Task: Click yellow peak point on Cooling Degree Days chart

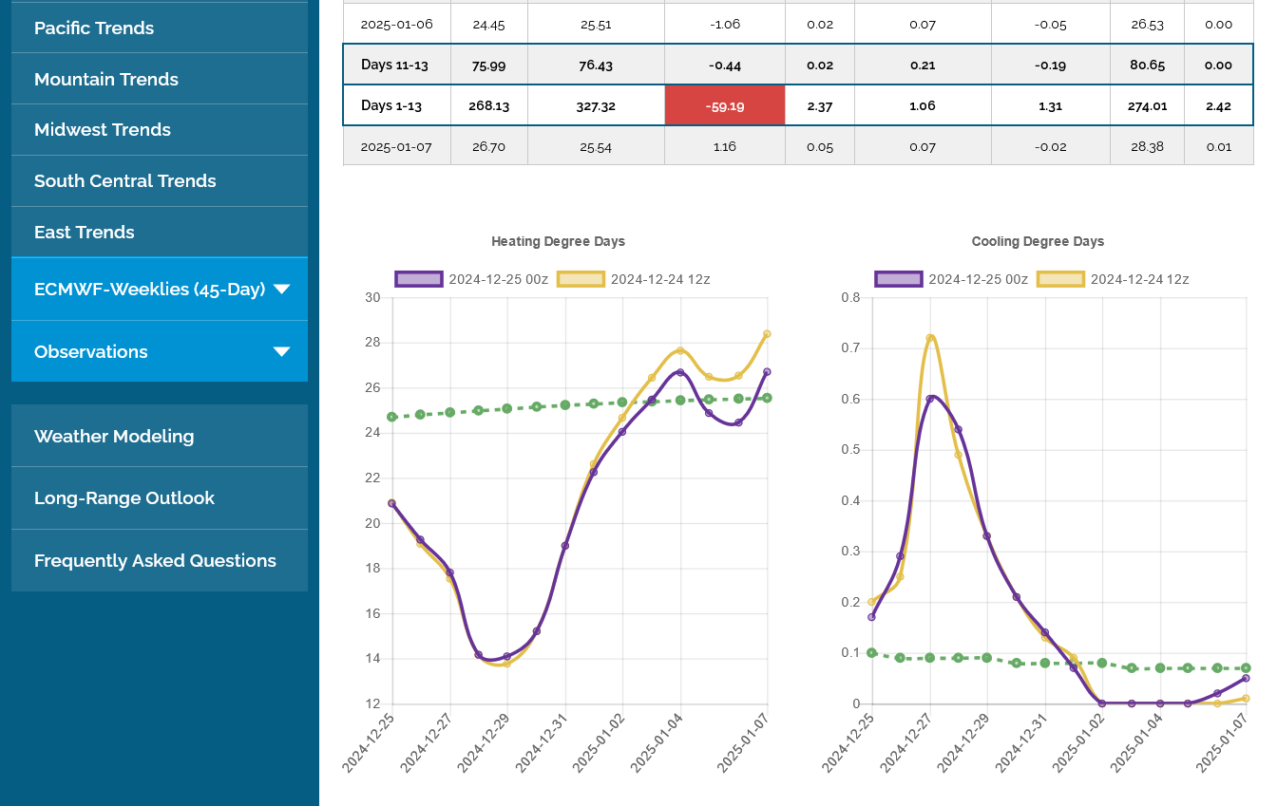Action: [x=930, y=338]
